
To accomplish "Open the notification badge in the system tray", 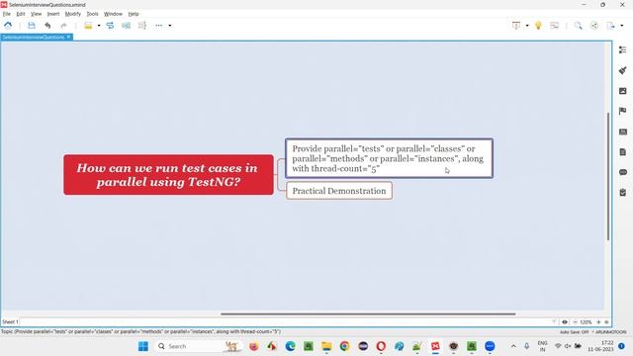I will [x=621, y=346].
